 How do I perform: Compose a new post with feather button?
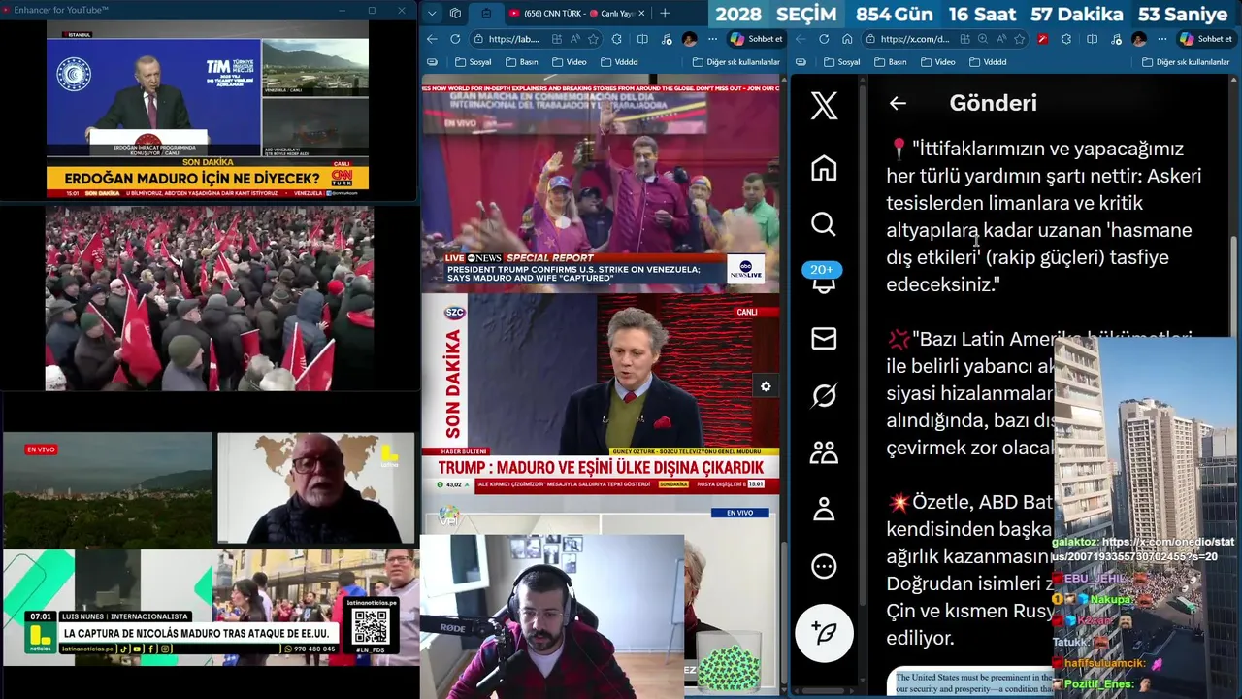pyautogui.click(x=824, y=633)
